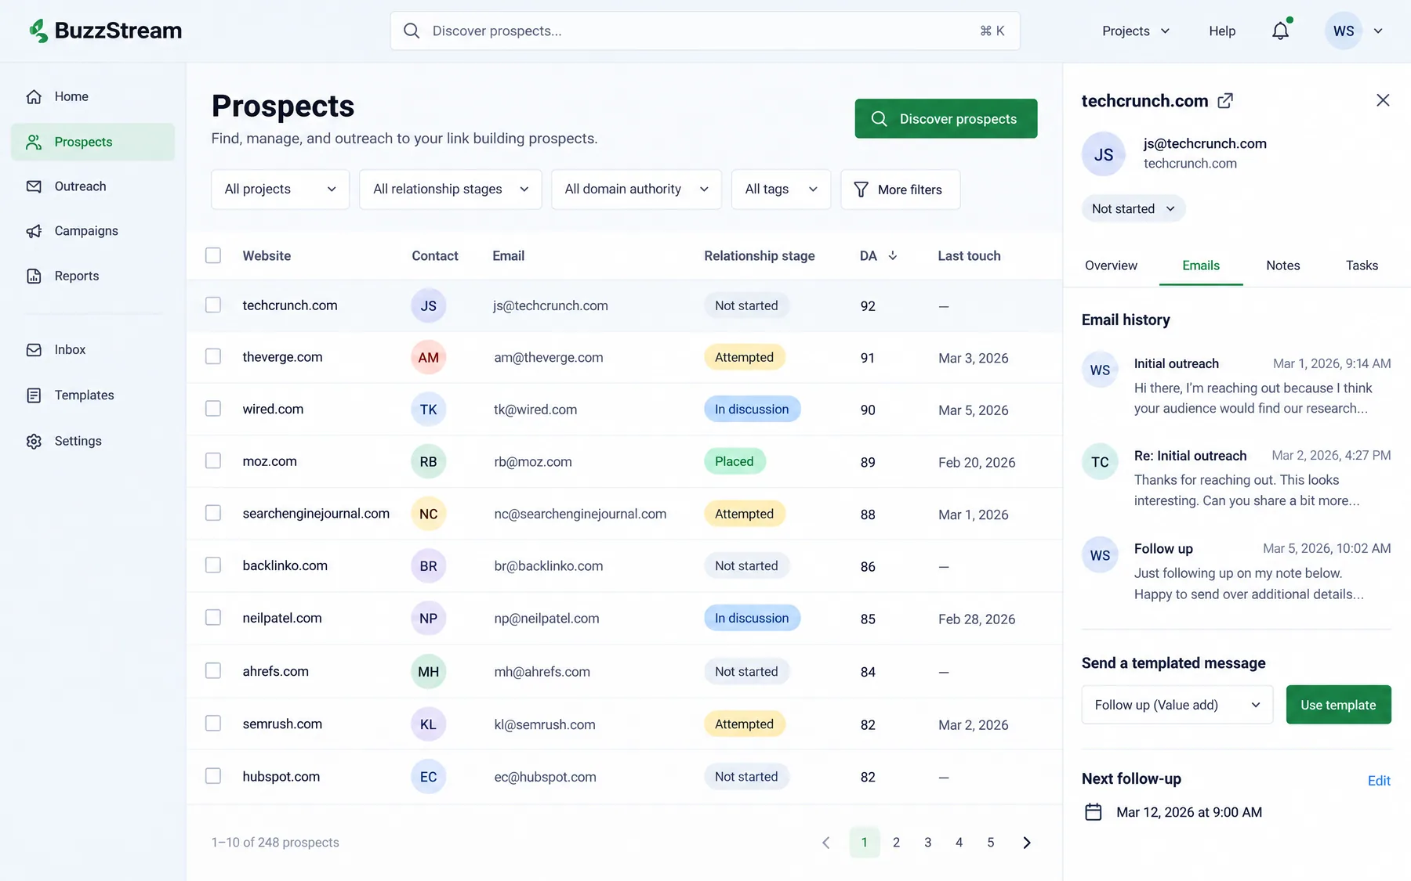Open the All tags dropdown

[781, 190]
